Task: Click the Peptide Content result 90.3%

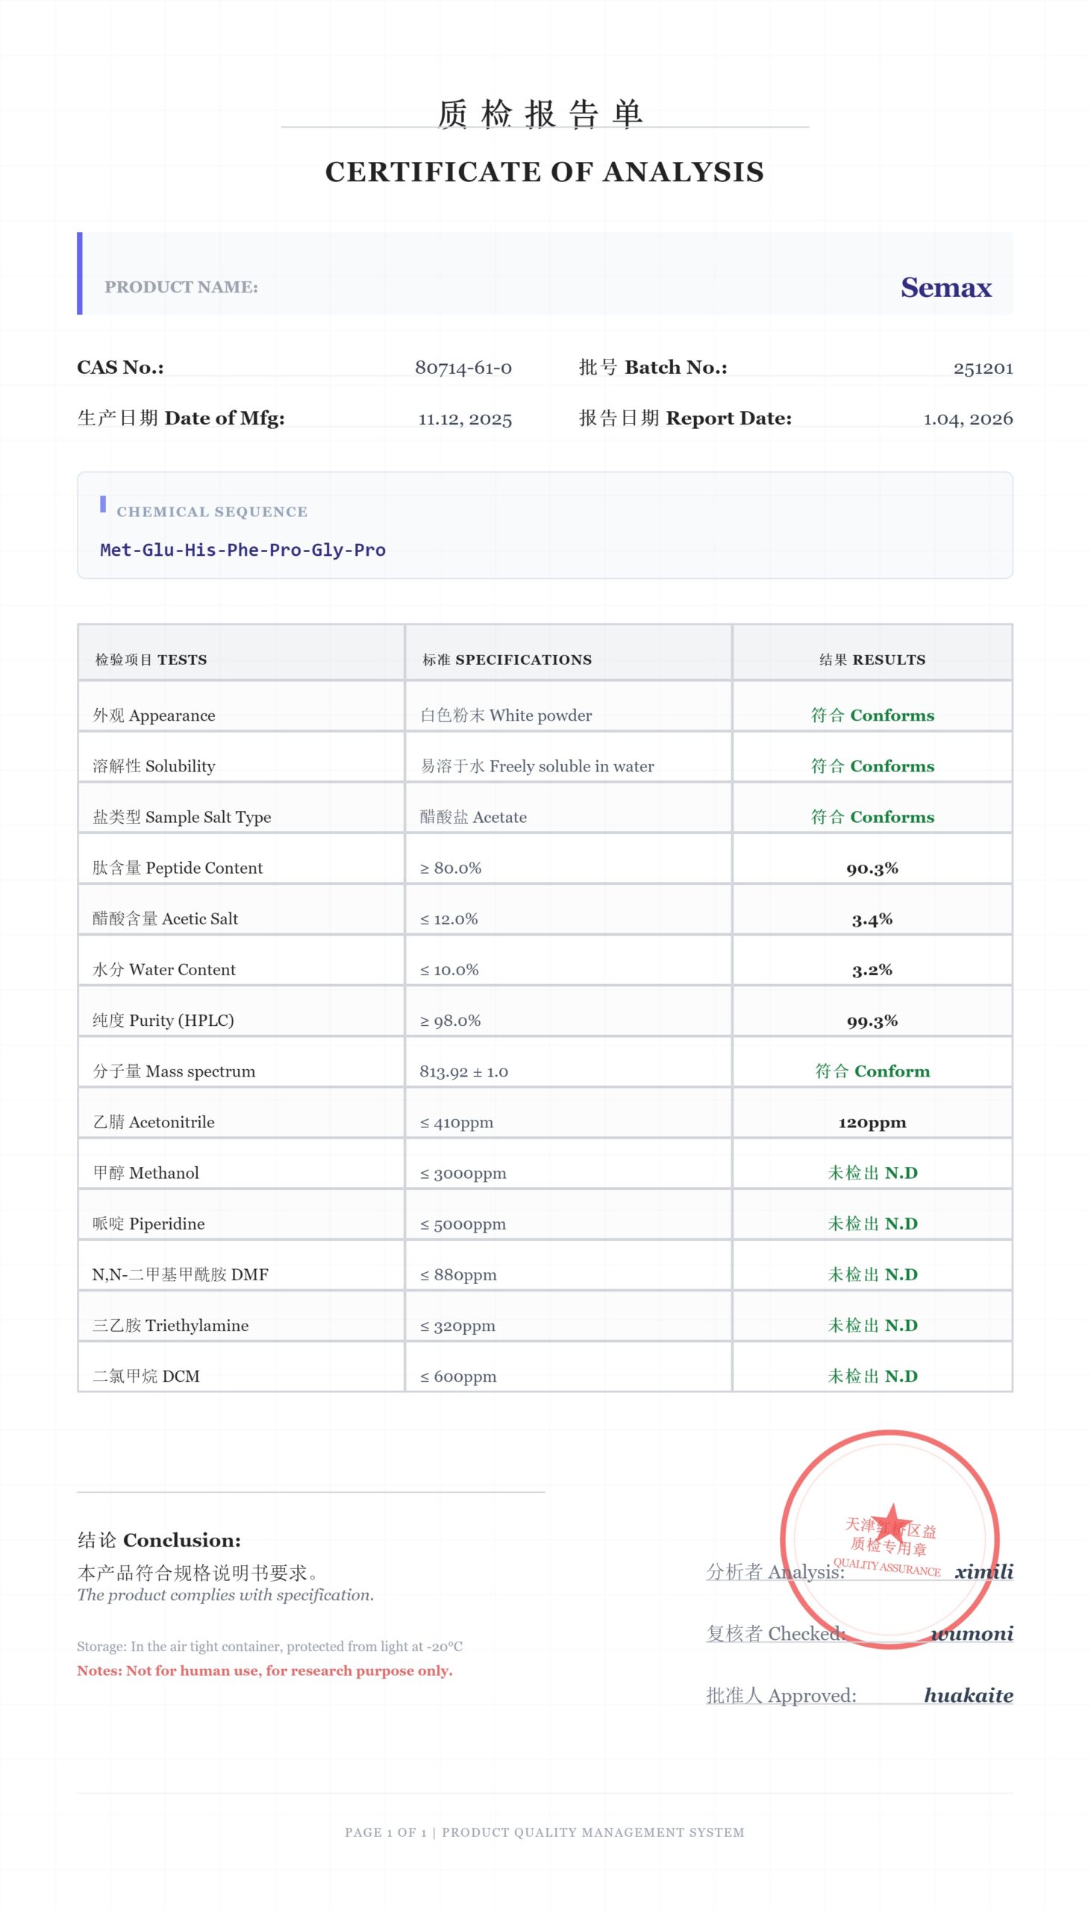Action: tap(872, 868)
